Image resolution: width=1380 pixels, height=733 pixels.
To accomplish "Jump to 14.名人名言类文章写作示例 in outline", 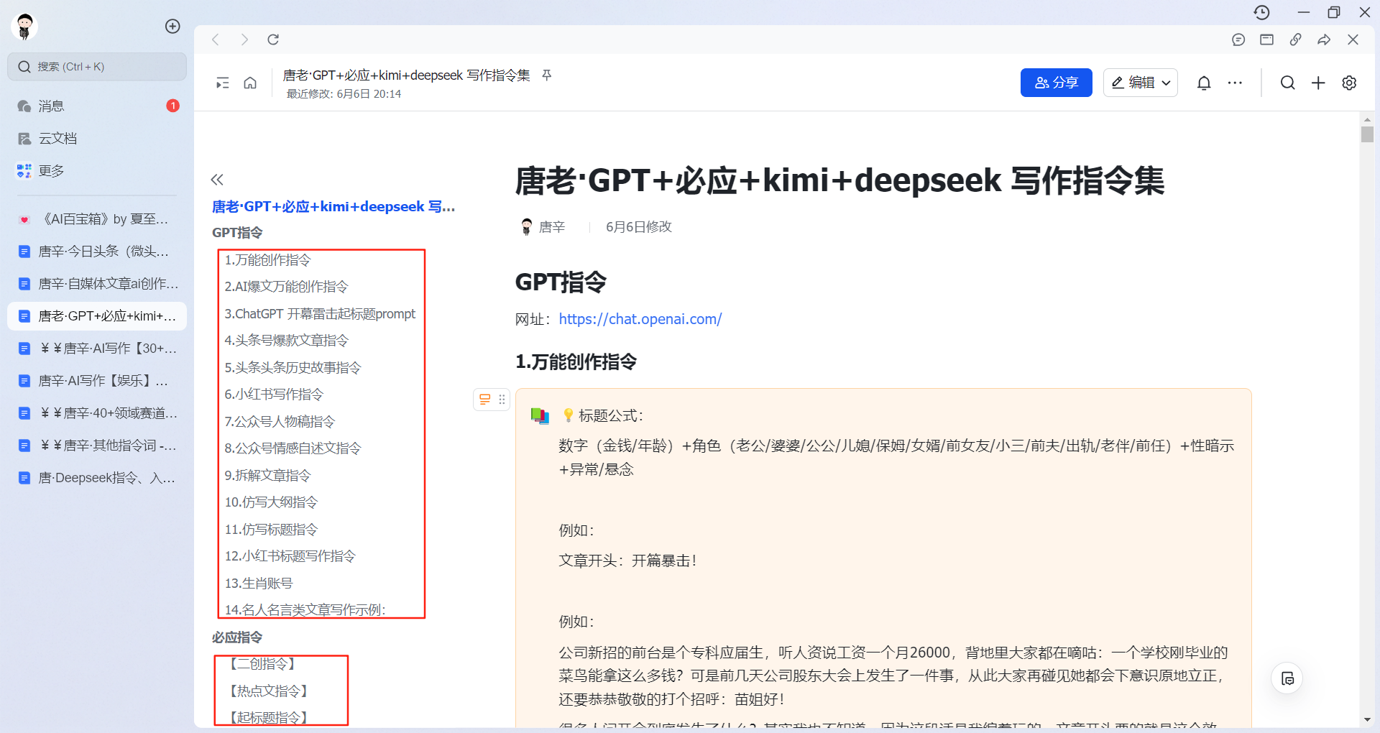I will coord(305,610).
